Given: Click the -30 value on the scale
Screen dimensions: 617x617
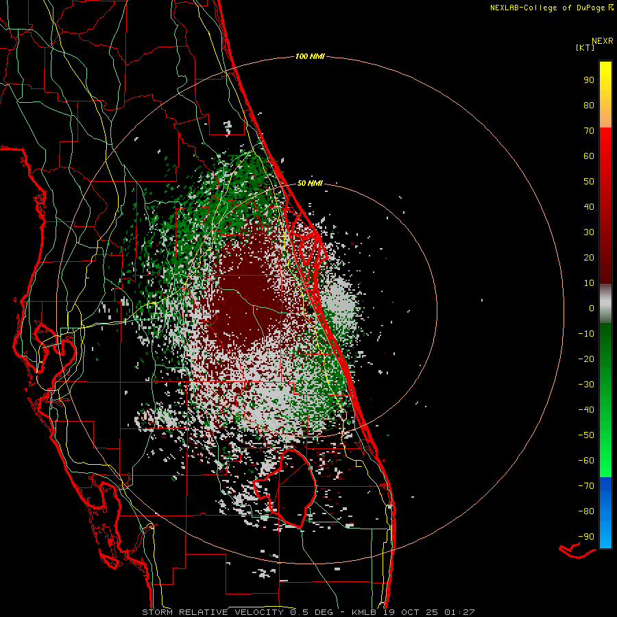Looking at the screenshot, I should point(586,385).
